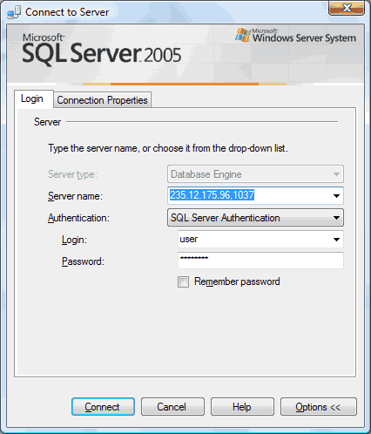Click the 'Login:' field label
Viewport: 371px width, 434px height.
point(74,240)
